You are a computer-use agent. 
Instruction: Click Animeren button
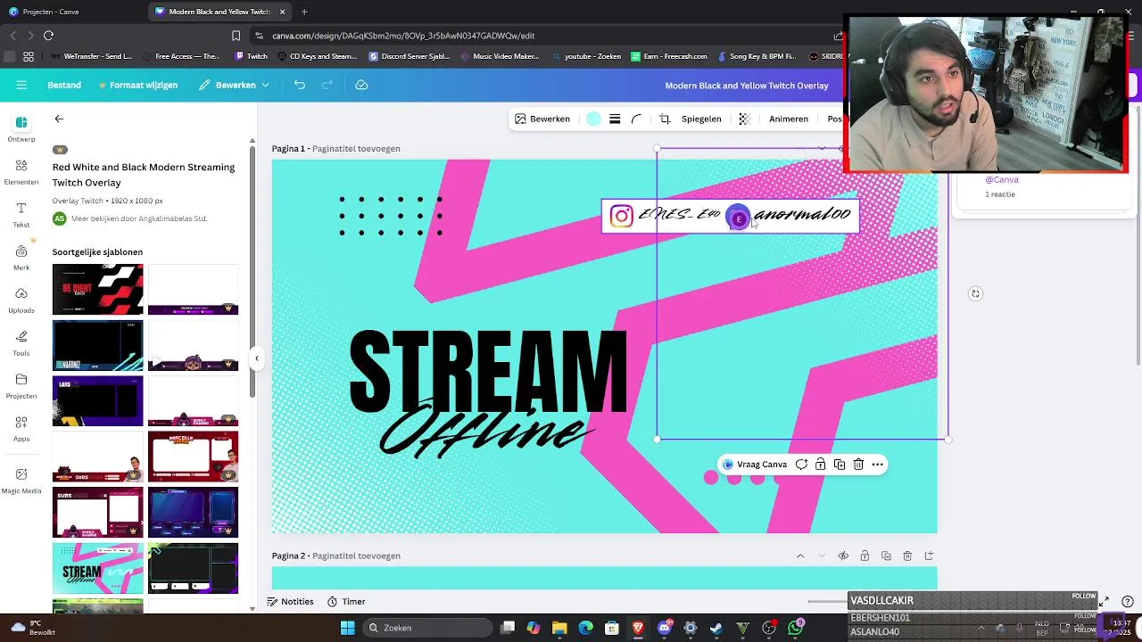789,119
